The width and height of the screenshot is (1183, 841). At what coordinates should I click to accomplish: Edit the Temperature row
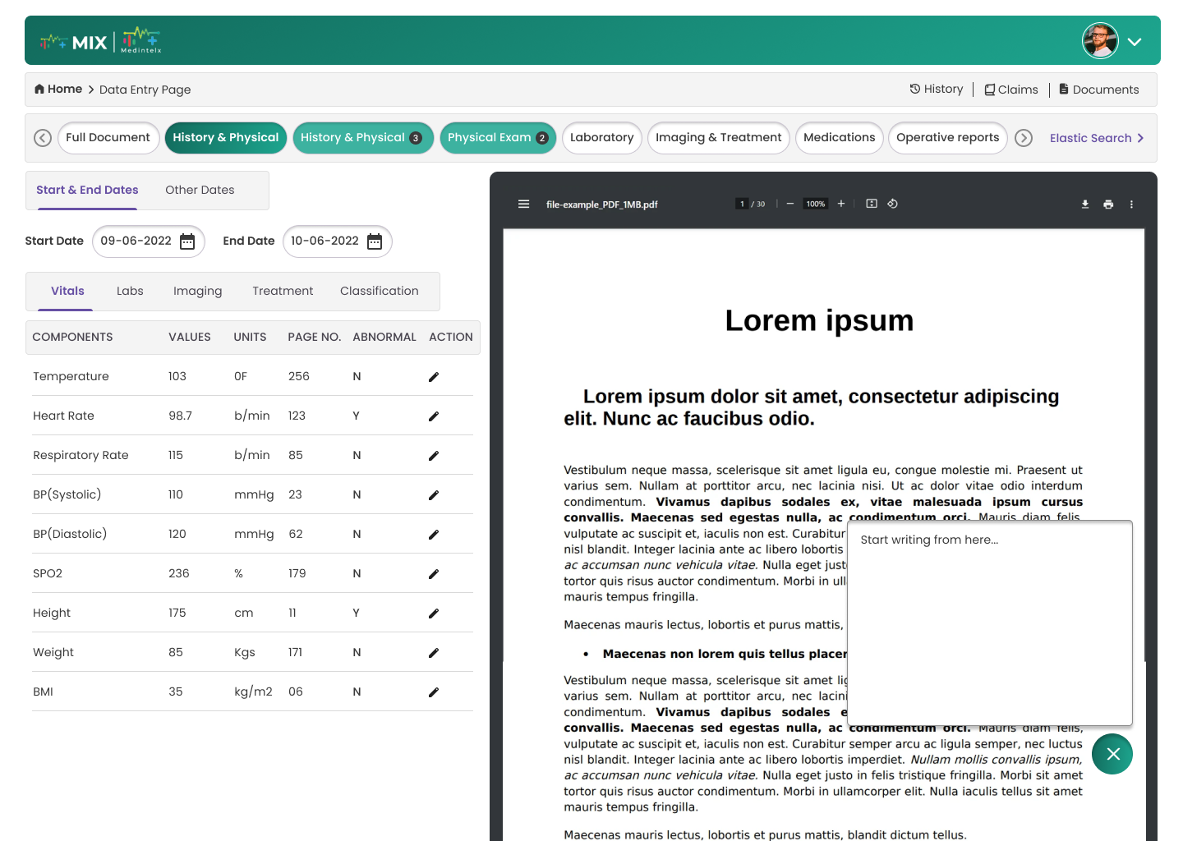coord(434,377)
